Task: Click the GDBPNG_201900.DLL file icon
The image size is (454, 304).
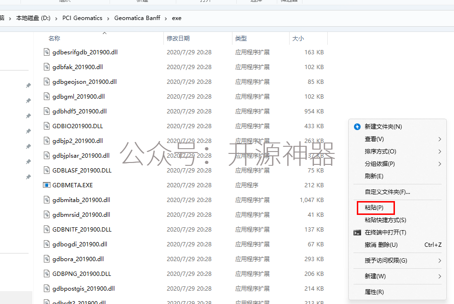Action: point(47,274)
